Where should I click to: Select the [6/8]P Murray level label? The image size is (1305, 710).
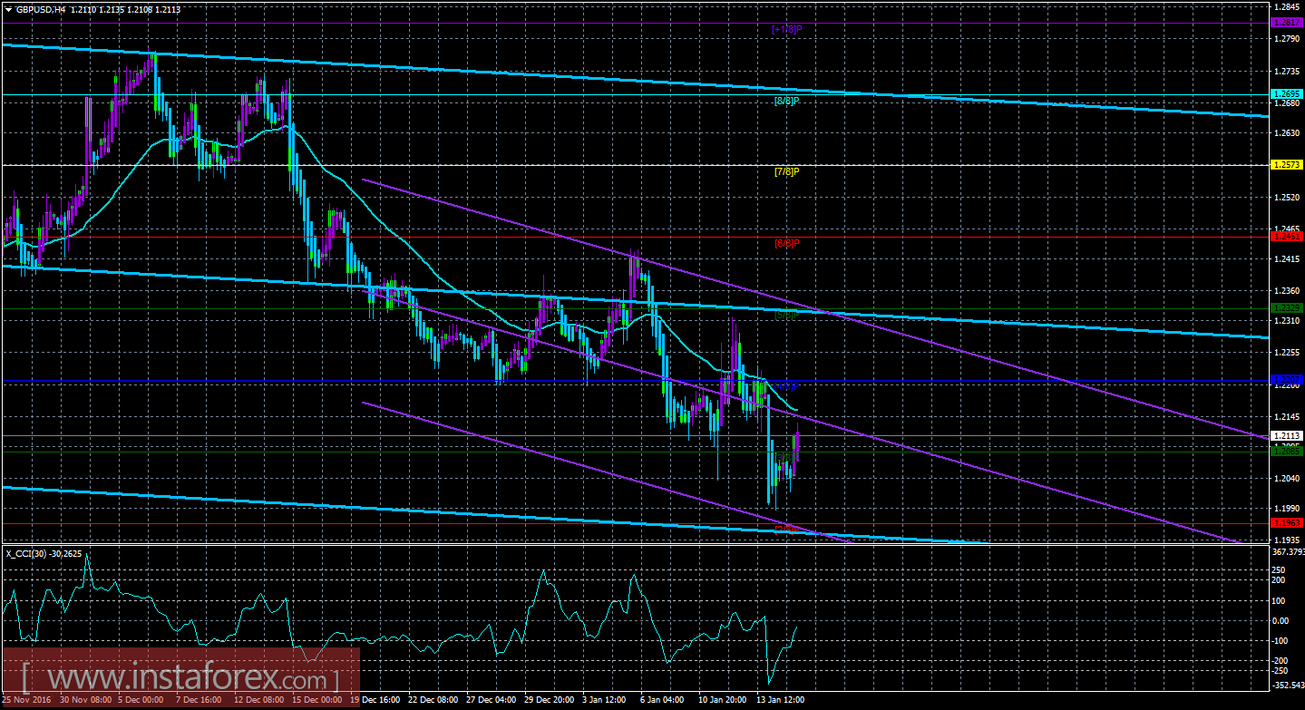786,243
